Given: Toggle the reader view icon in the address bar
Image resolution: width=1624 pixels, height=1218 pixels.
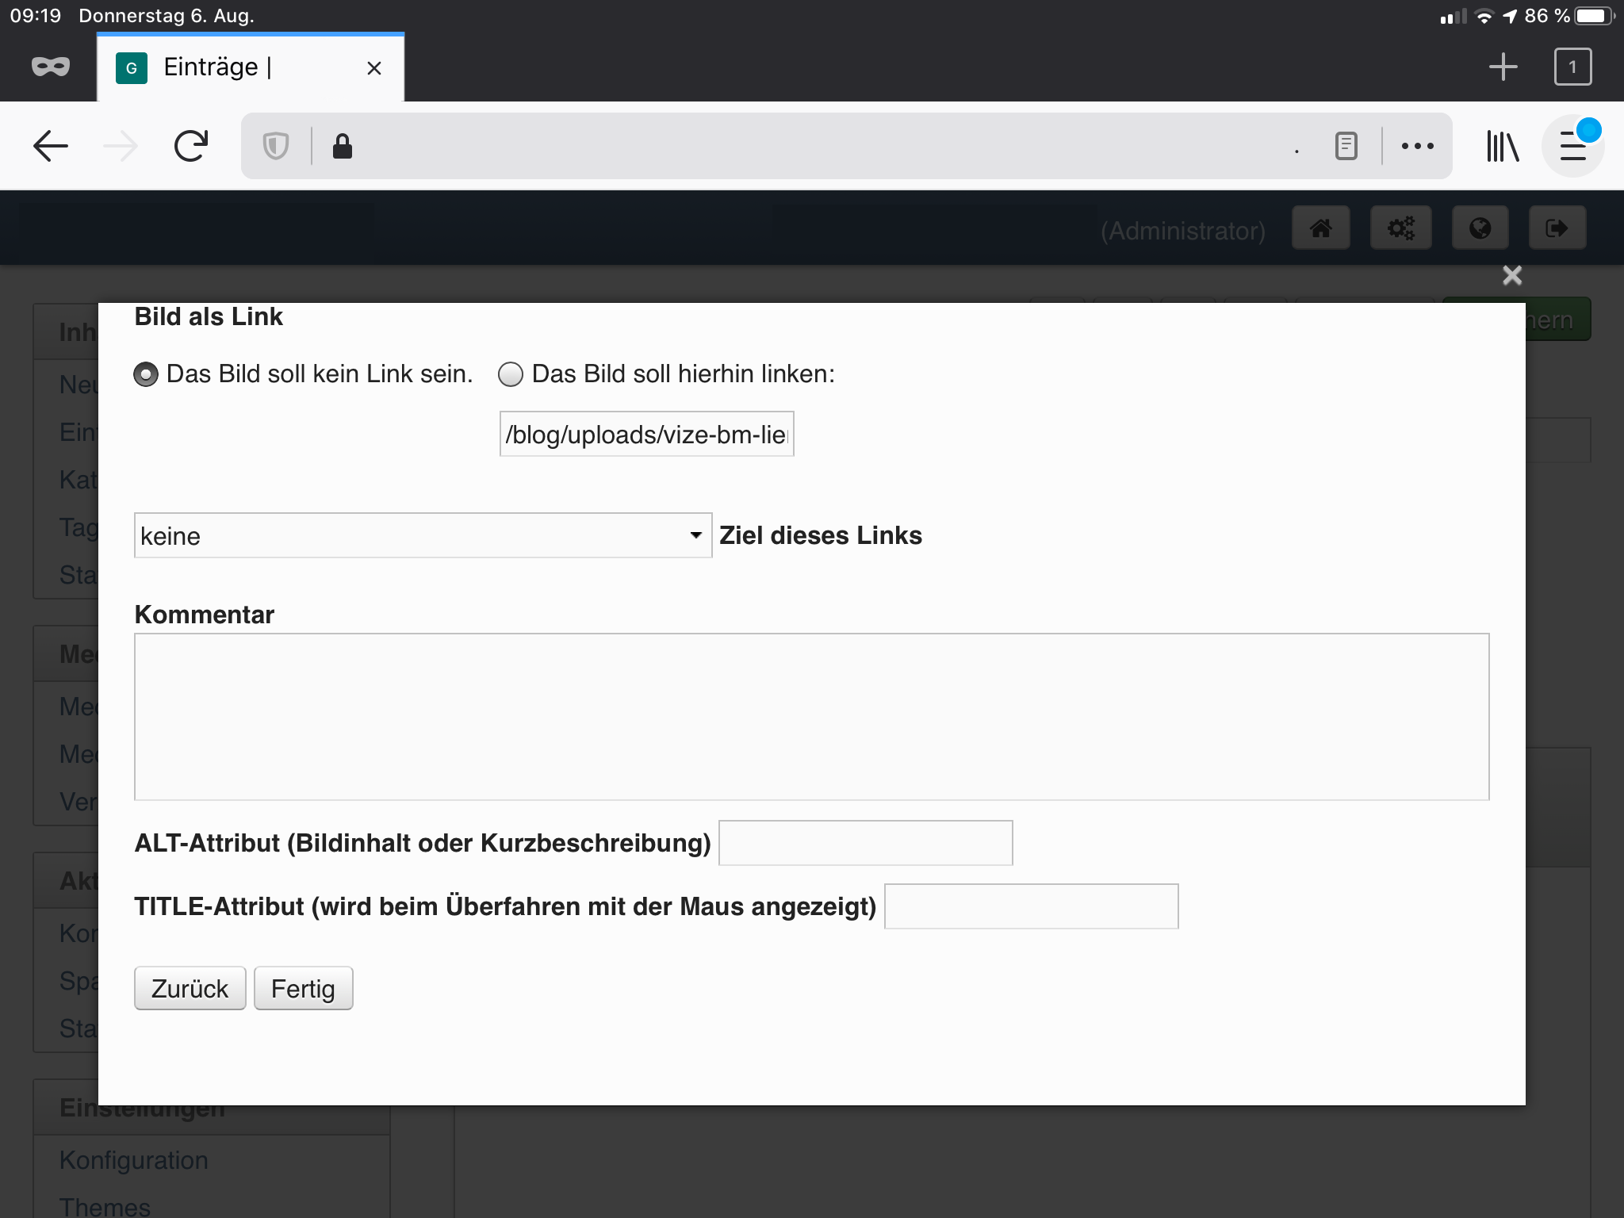Looking at the screenshot, I should (1346, 146).
